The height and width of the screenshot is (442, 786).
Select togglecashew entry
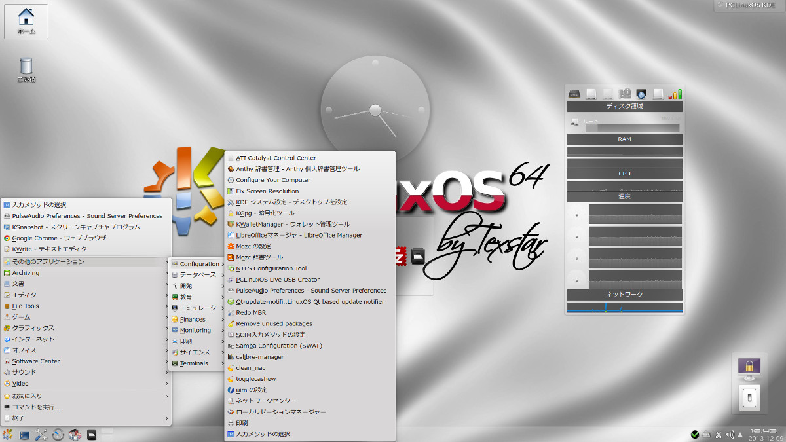point(310,379)
